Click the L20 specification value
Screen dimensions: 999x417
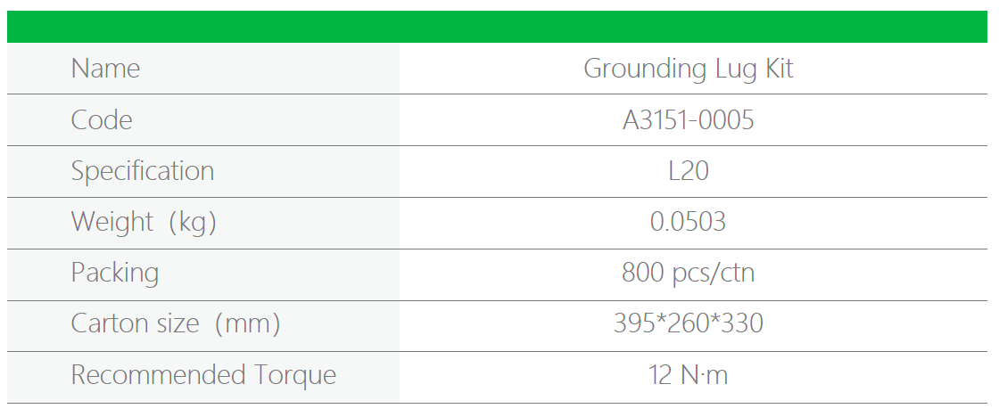tap(688, 171)
